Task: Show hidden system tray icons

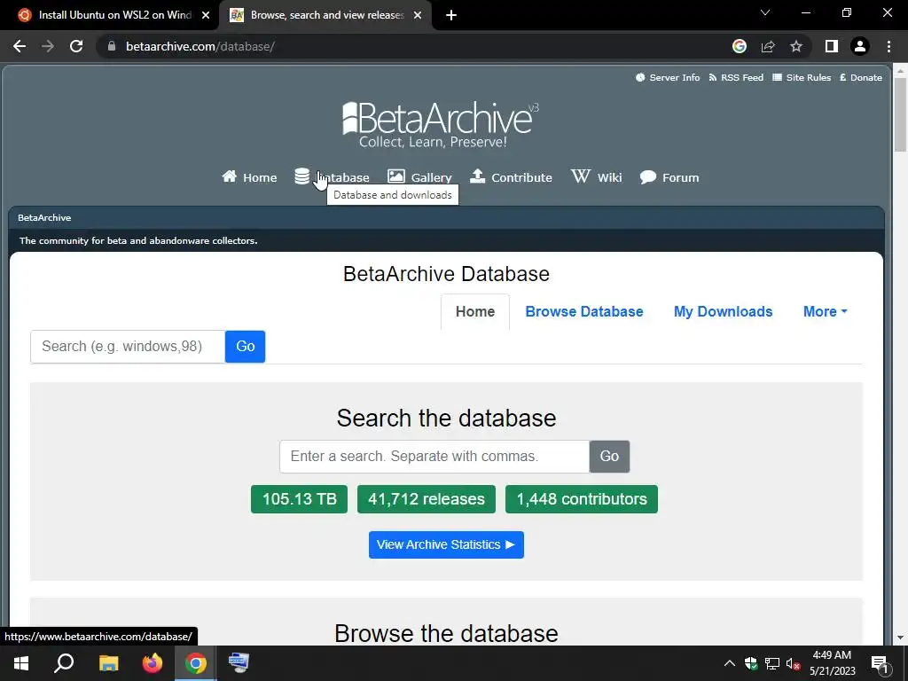Action: point(730,663)
